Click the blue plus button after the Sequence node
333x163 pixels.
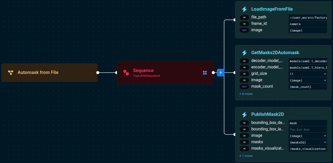click(x=220, y=73)
